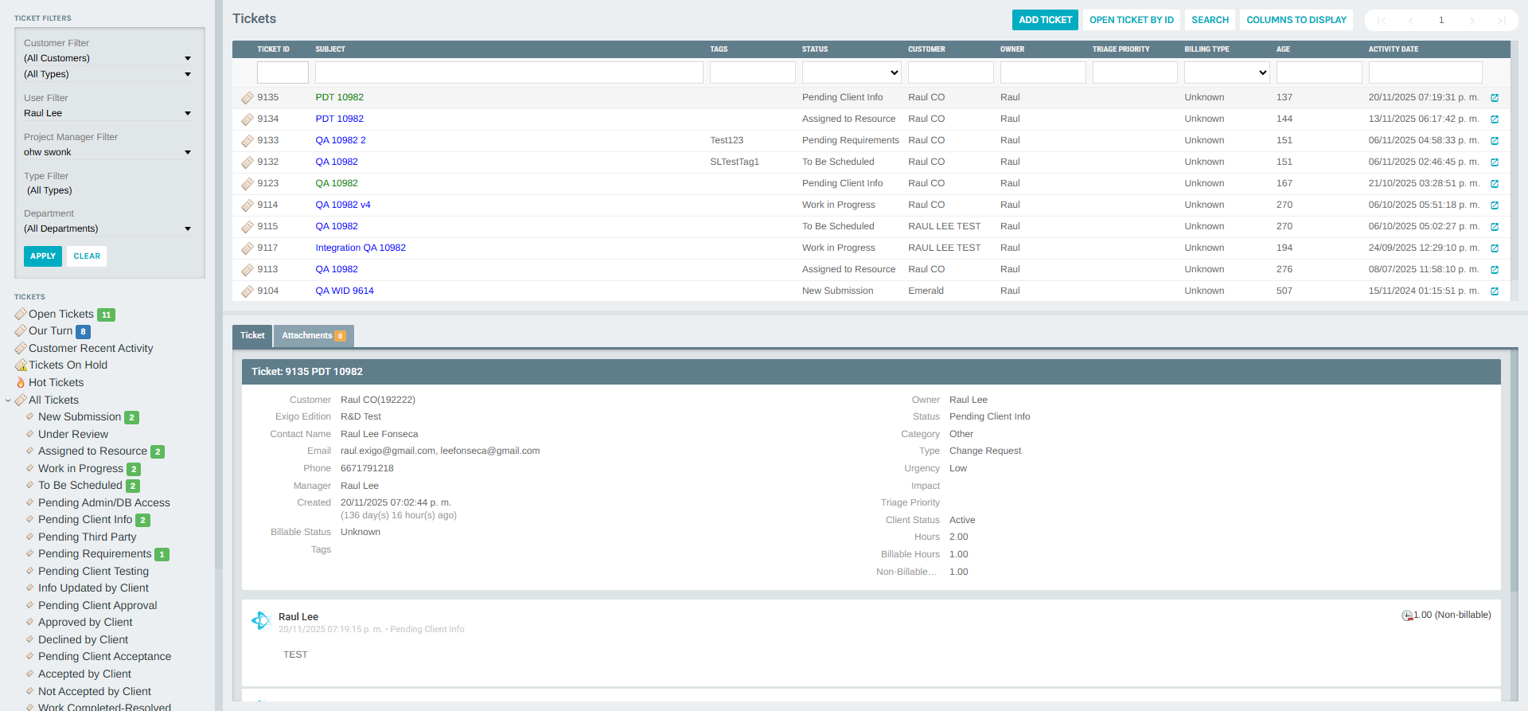Select Pending Client Info tree item
This screenshot has width=1528, height=711.
coord(85,519)
